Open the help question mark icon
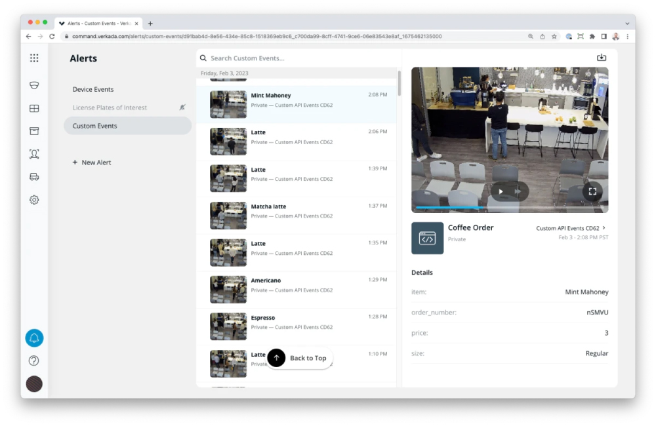 click(x=34, y=360)
